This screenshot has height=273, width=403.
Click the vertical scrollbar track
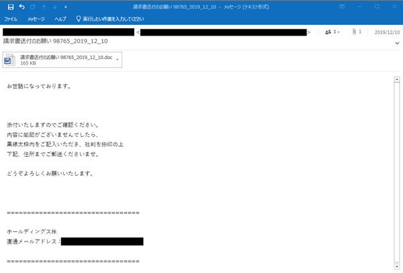[x=396, y=173]
